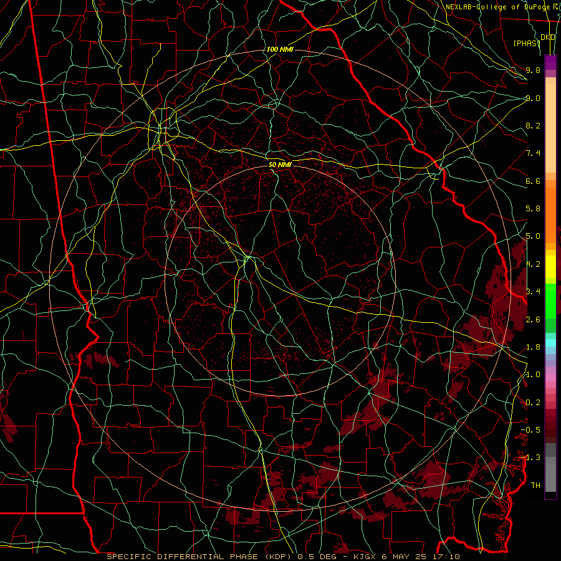Click the 50 NMI range ring label

[x=280, y=165]
